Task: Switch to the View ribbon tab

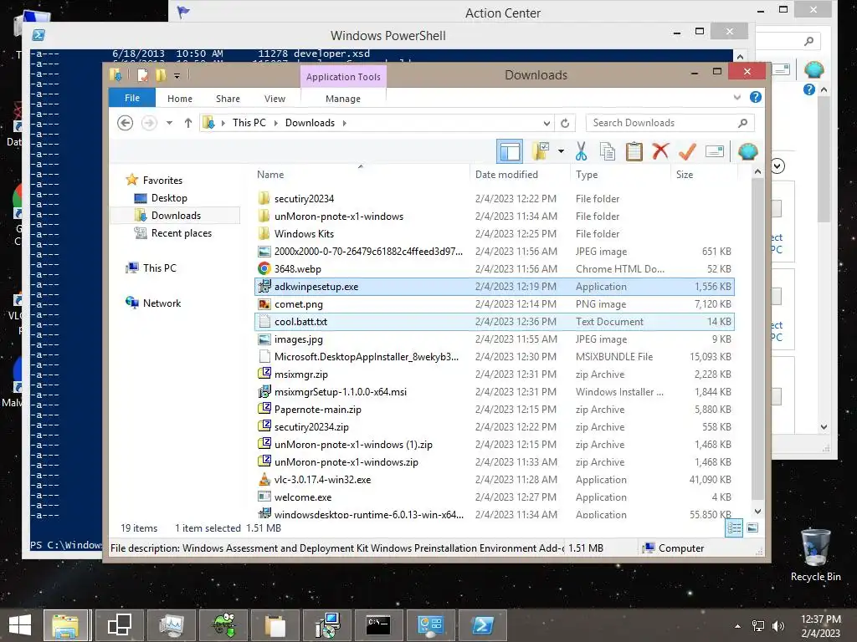Action: click(275, 99)
